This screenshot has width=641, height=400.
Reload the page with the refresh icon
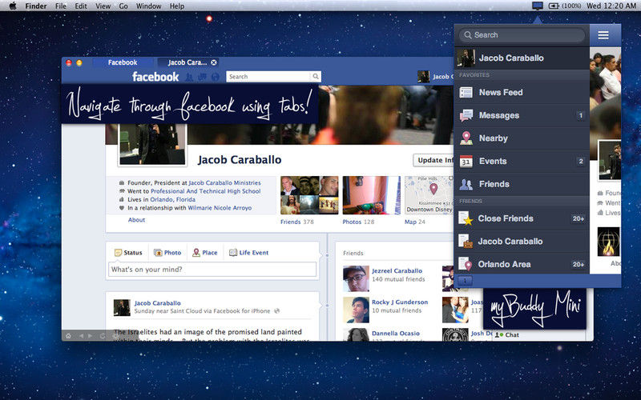pyautogui.click(x=103, y=335)
